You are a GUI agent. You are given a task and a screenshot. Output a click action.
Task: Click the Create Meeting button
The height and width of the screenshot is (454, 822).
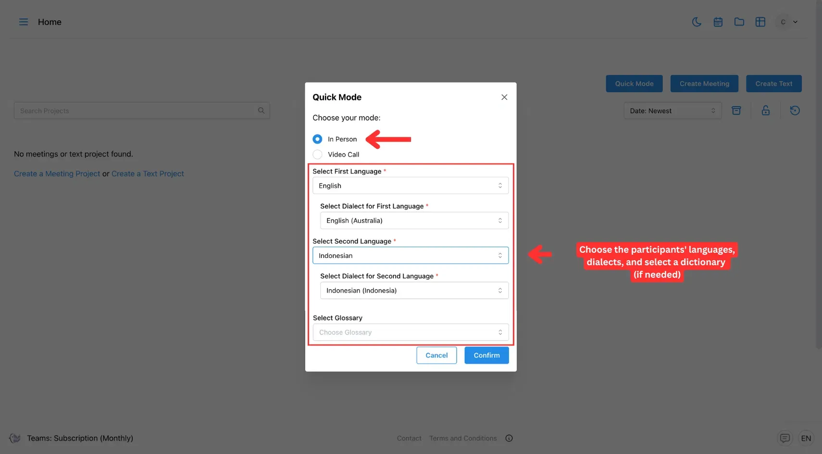coord(704,84)
